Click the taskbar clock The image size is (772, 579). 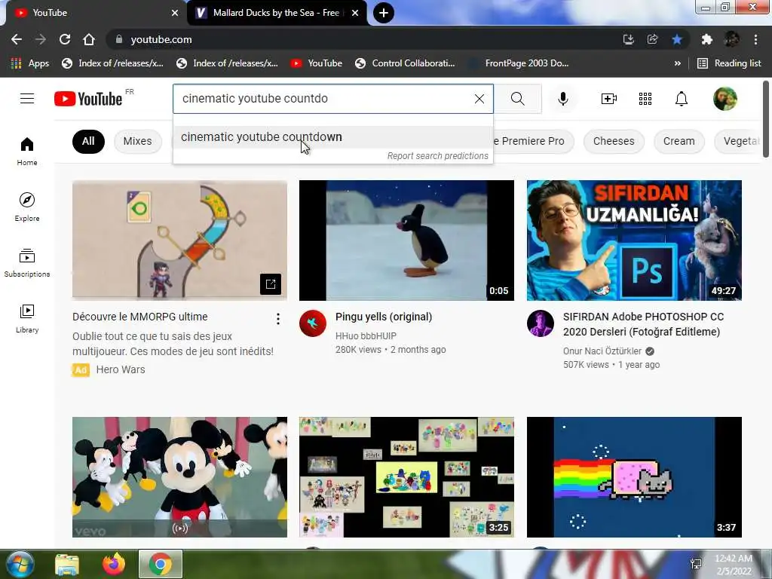click(x=734, y=565)
